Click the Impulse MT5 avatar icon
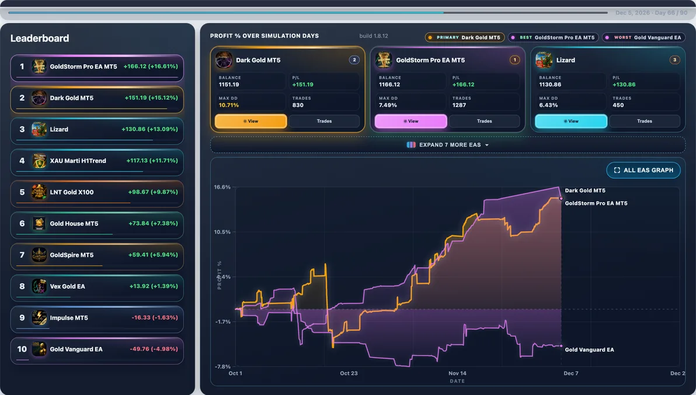The image size is (696, 395). pyautogui.click(x=39, y=318)
